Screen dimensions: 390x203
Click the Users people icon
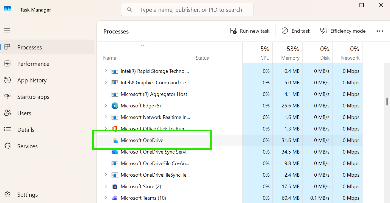pos(7,113)
